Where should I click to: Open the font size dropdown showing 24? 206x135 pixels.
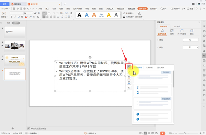tap(32, 13)
